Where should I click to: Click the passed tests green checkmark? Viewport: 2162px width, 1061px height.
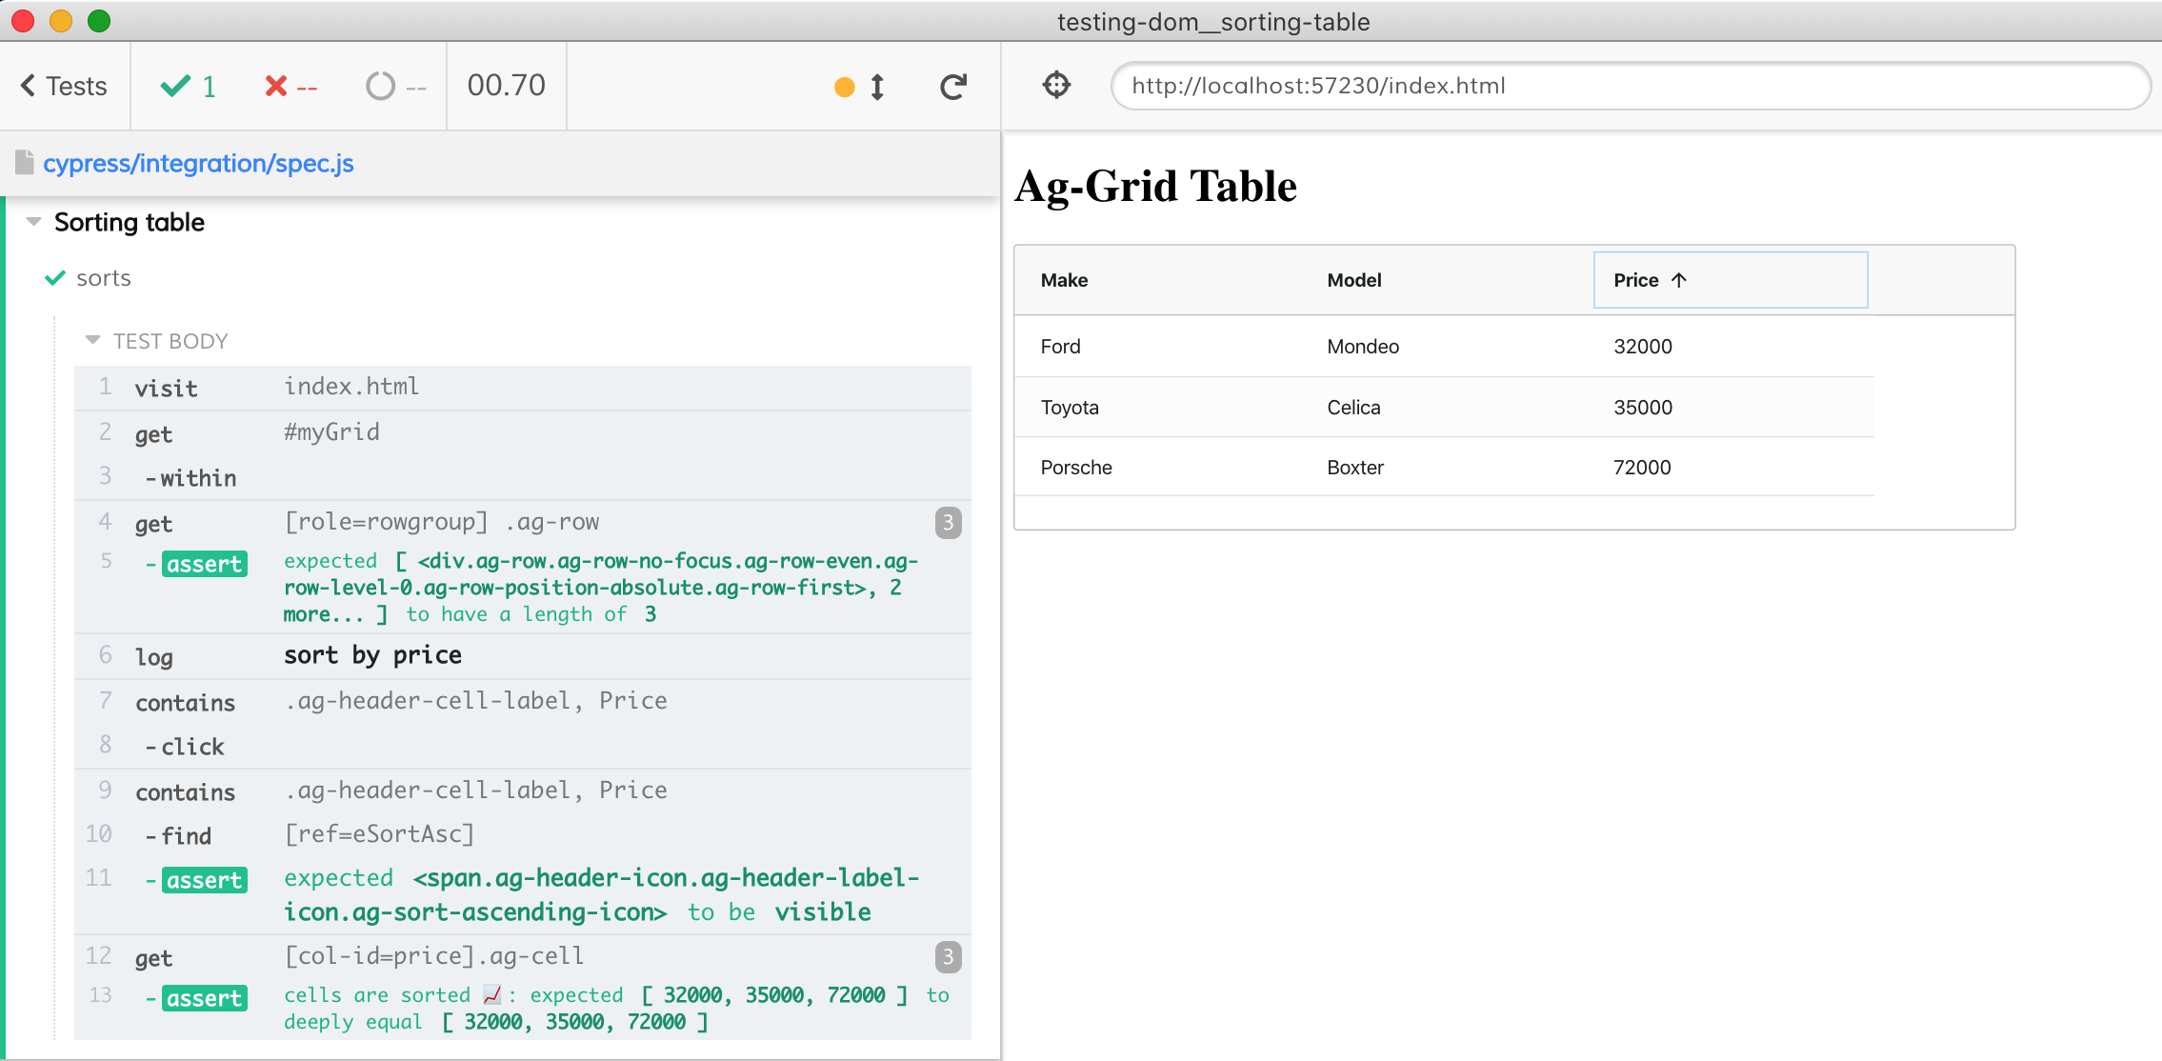point(176,87)
